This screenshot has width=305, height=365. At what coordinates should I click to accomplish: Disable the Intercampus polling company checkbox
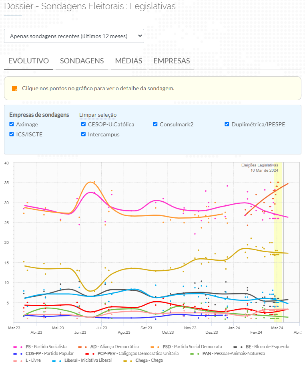pyautogui.click(x=84, y=134)
